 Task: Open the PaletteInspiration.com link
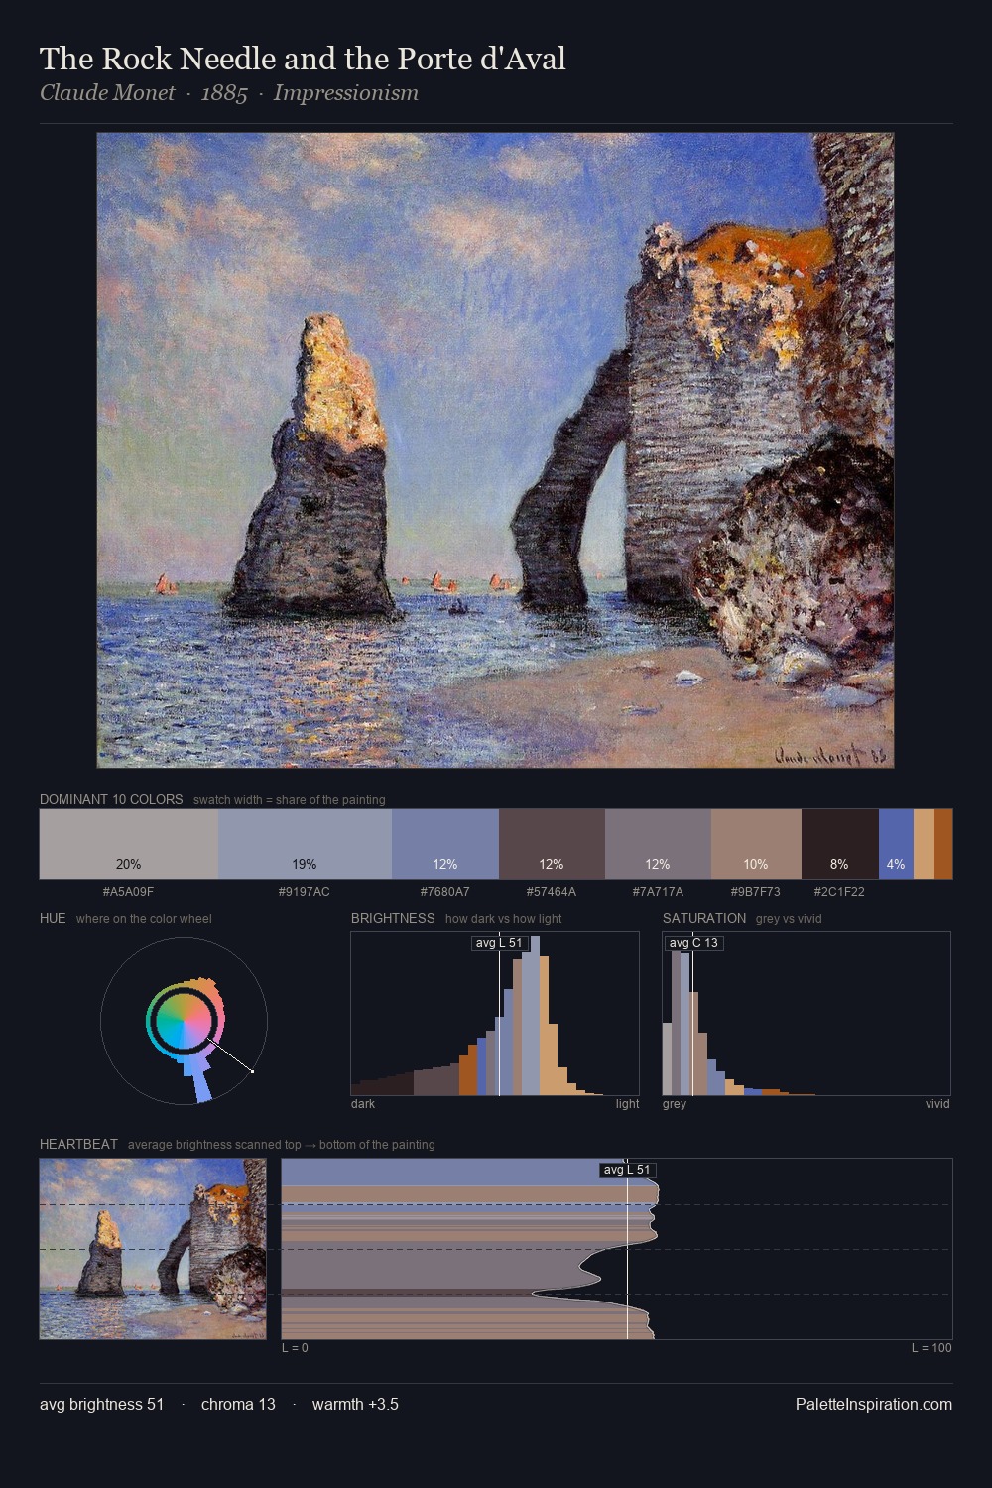coord(873,1404)
